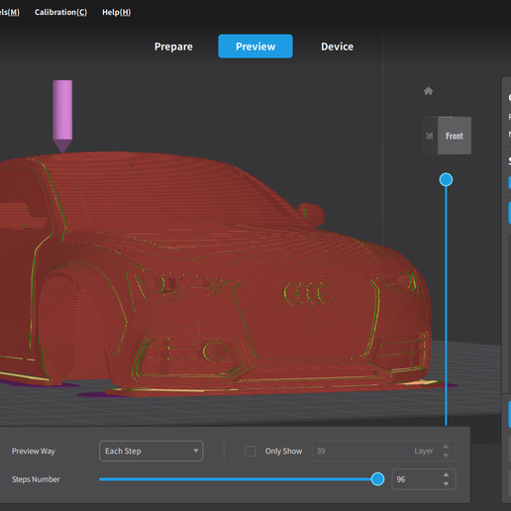Switch to the Prepare tab
The image size is (511, 511).
point(173,47)
